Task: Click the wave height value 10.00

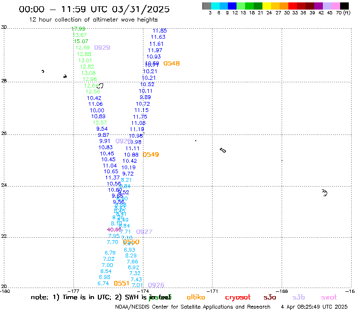Action: (97, 111)
